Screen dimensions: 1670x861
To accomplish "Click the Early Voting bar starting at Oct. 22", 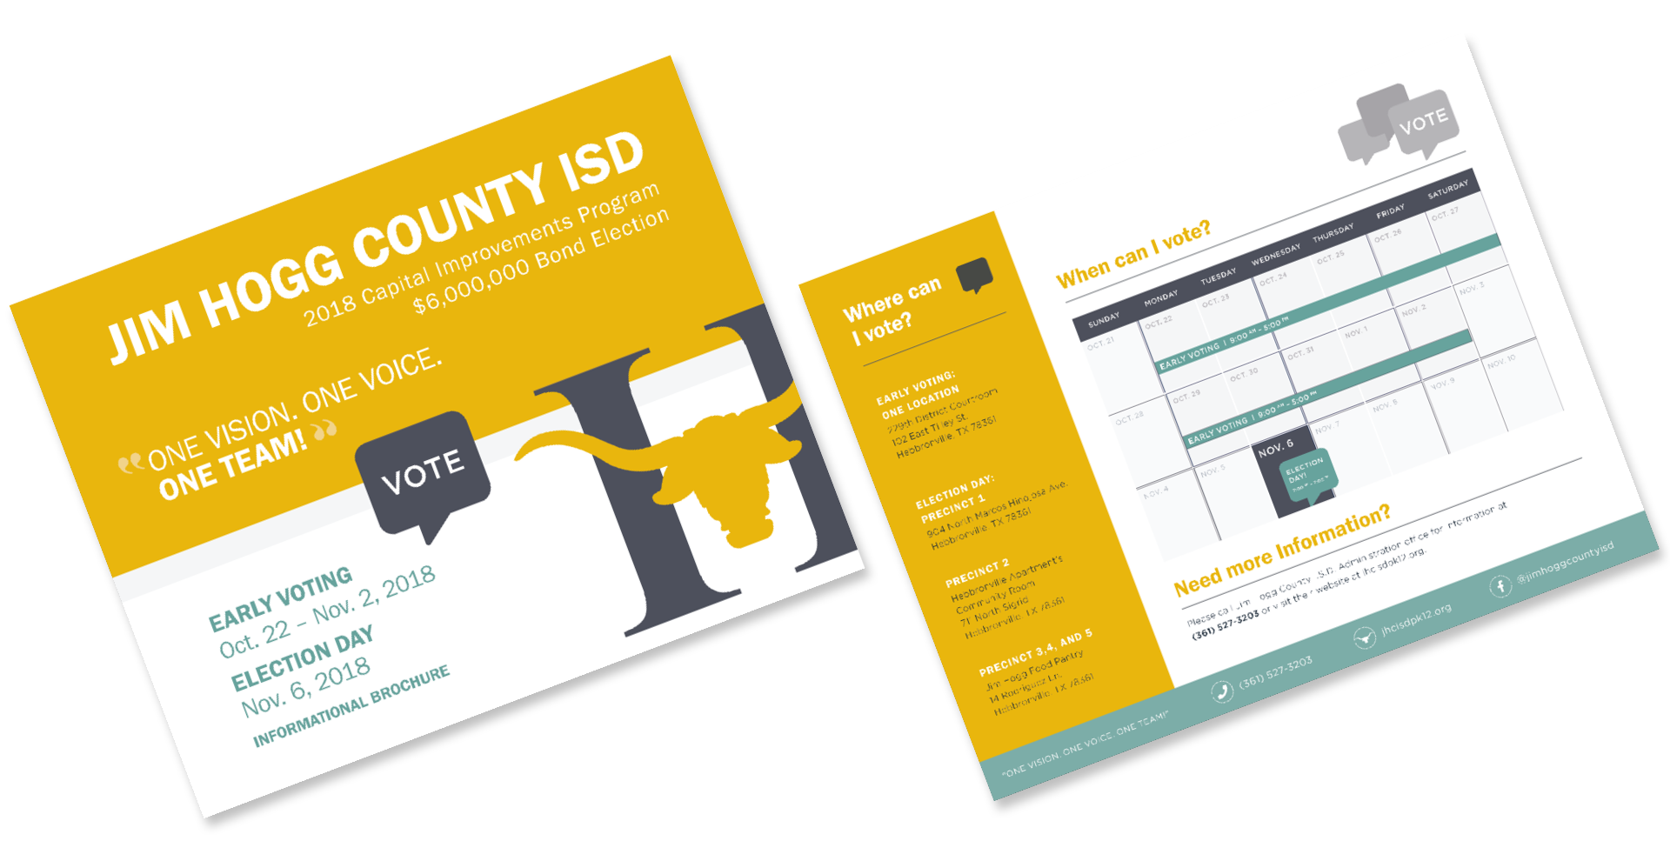I will [1329, 304].
